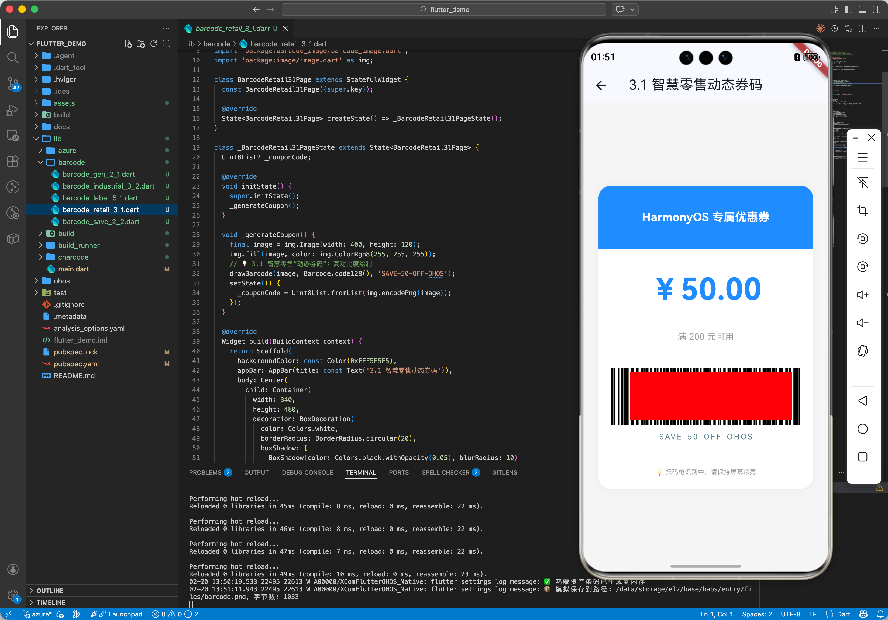Expand the OUTLINE section
This screenshot has width=888, height=620.
click(x=50, y=590)
